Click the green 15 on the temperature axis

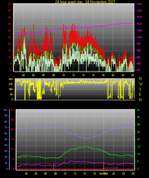138,147
